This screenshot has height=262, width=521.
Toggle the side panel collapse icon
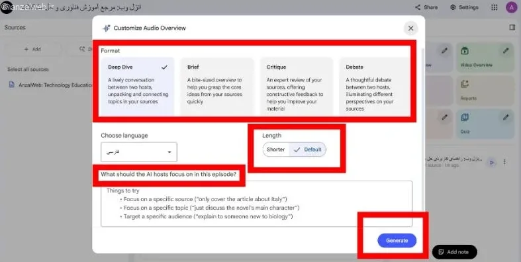512,28
